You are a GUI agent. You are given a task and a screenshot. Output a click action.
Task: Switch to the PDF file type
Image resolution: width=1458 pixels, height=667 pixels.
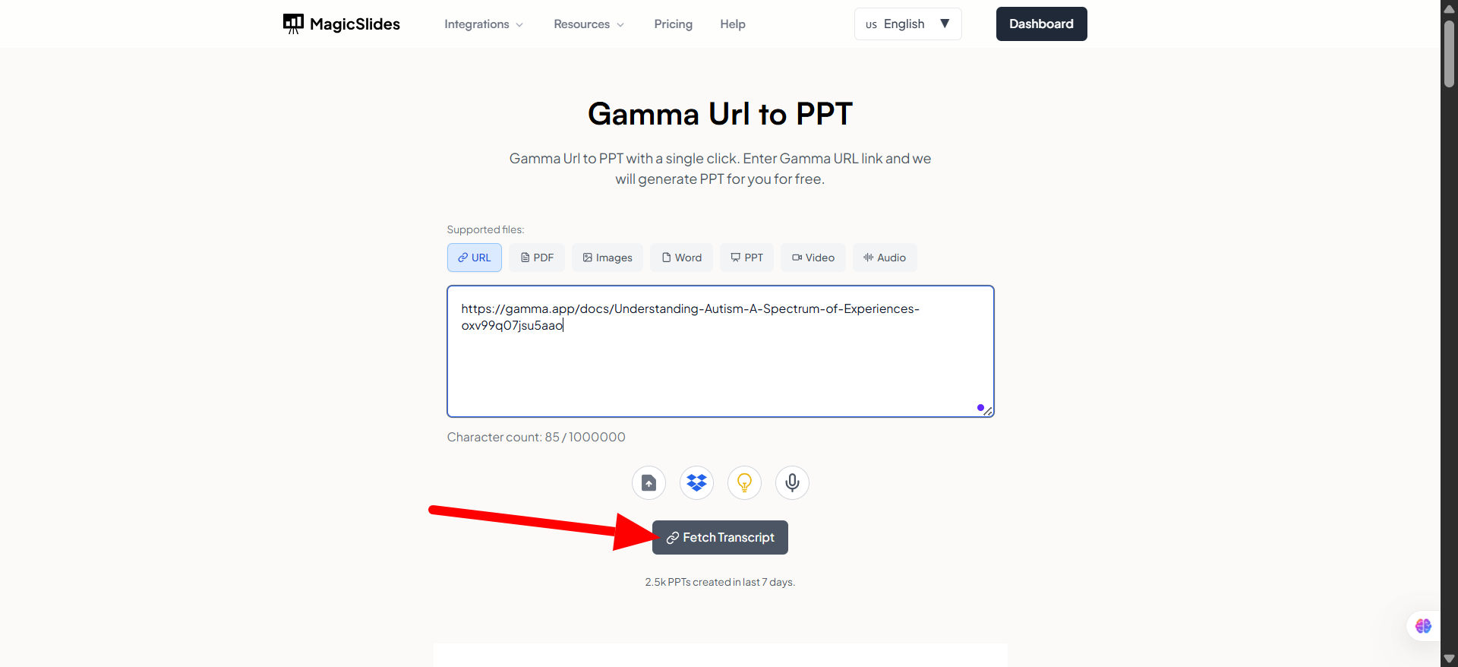click(537, 258)
